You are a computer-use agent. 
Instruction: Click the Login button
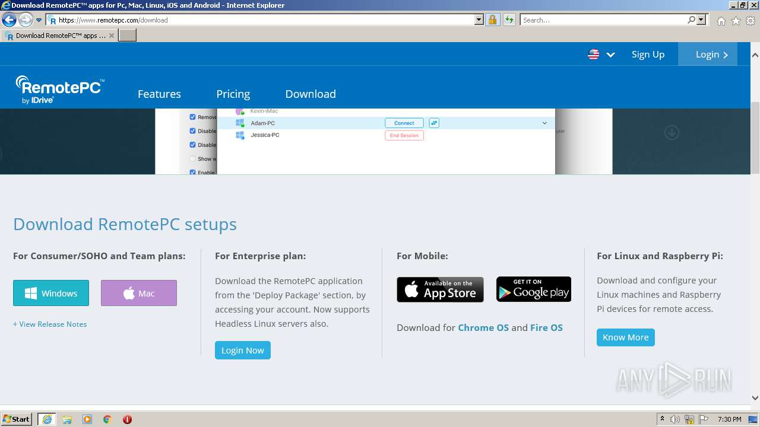(x=708, y=54)
